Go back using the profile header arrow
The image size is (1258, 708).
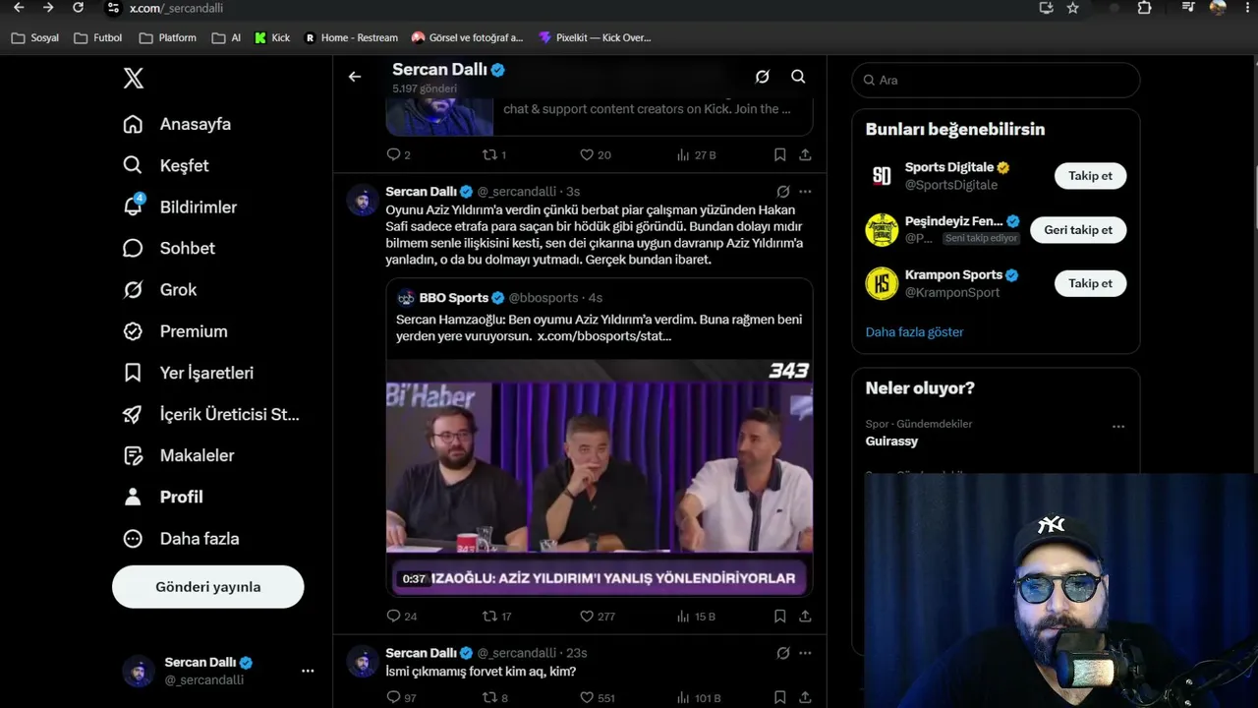(355, 77)
